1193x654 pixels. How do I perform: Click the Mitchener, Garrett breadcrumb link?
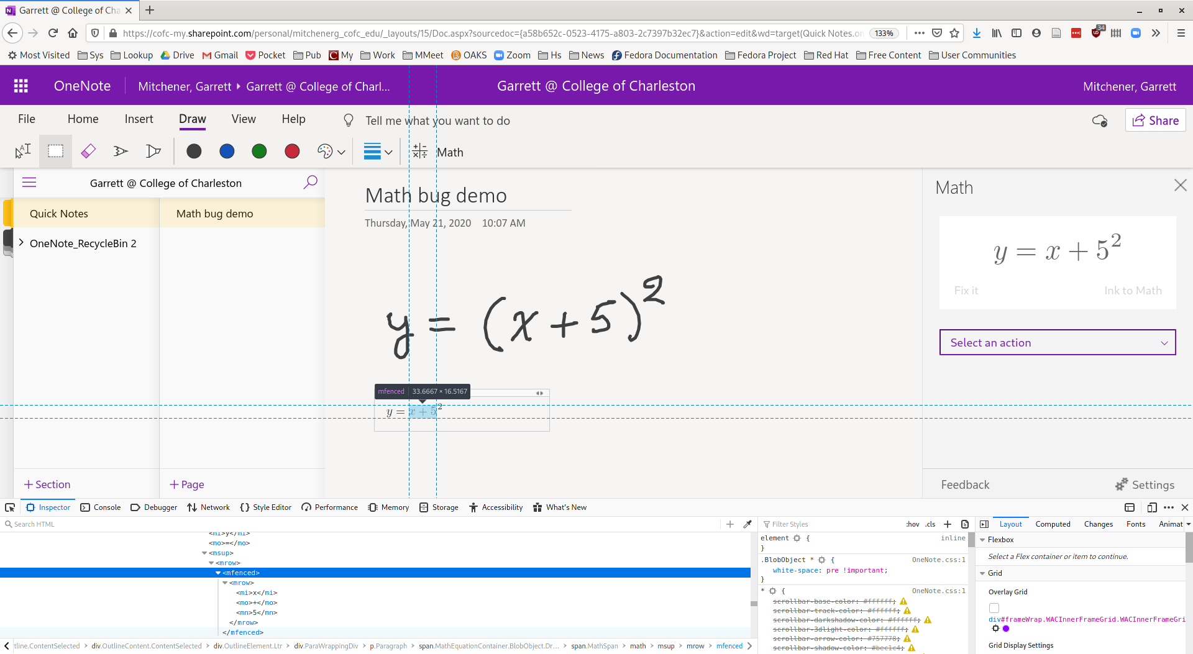click(185, 86)
